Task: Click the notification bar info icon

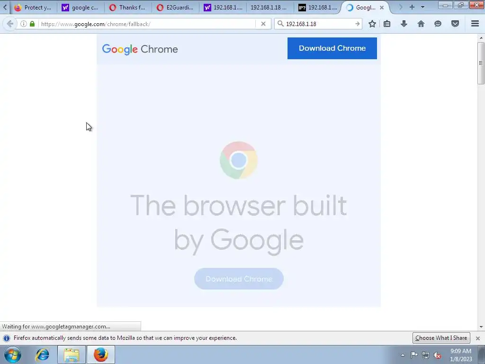Action: click(x=7, y=338)
